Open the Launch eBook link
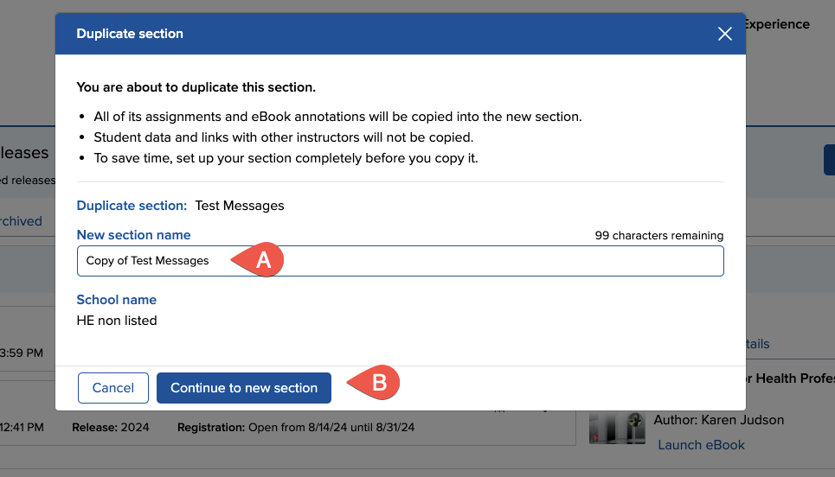Viewport: 835px width, 477px height. tap(701, 444)
